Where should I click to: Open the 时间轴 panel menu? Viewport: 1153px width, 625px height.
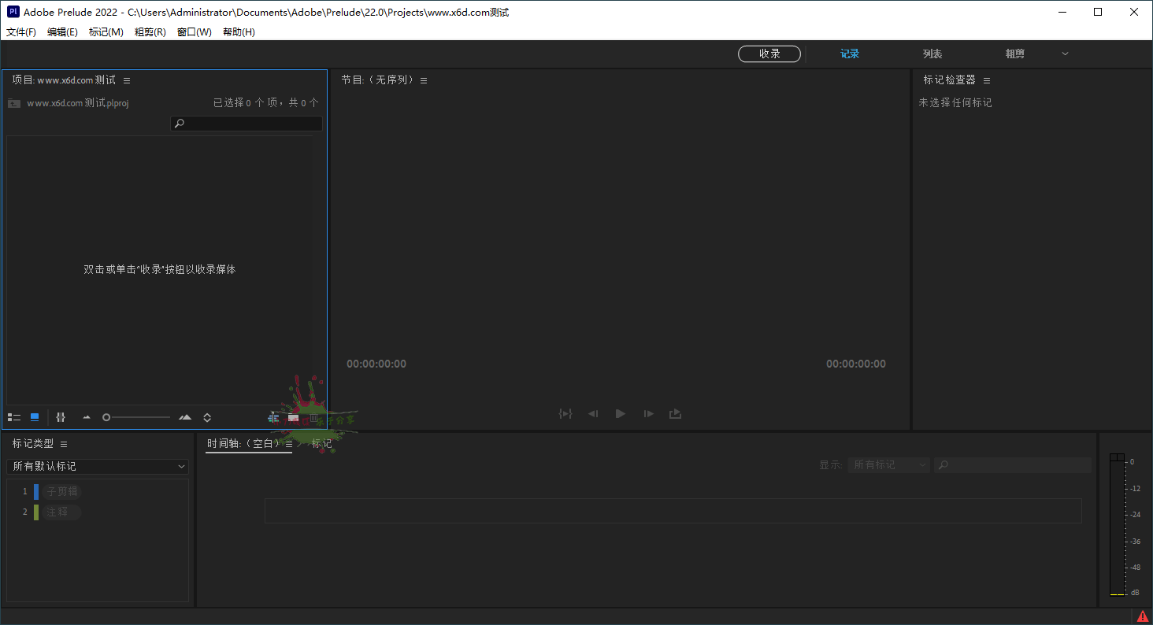288,443
